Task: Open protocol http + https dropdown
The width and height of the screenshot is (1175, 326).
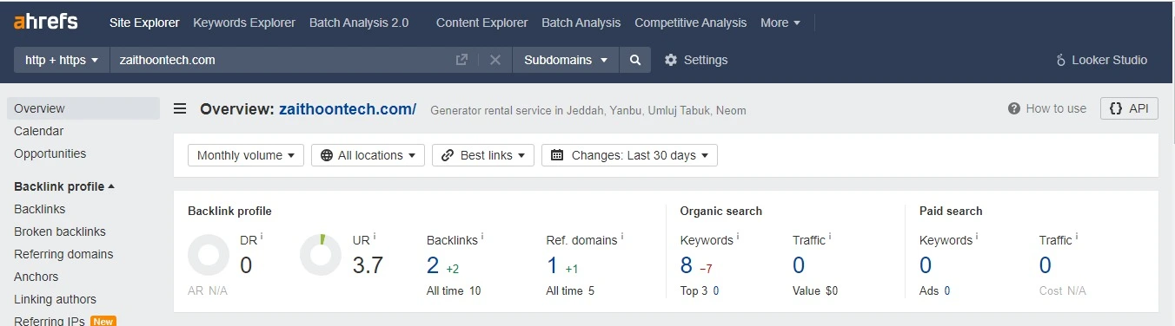Action: (62, 60)
